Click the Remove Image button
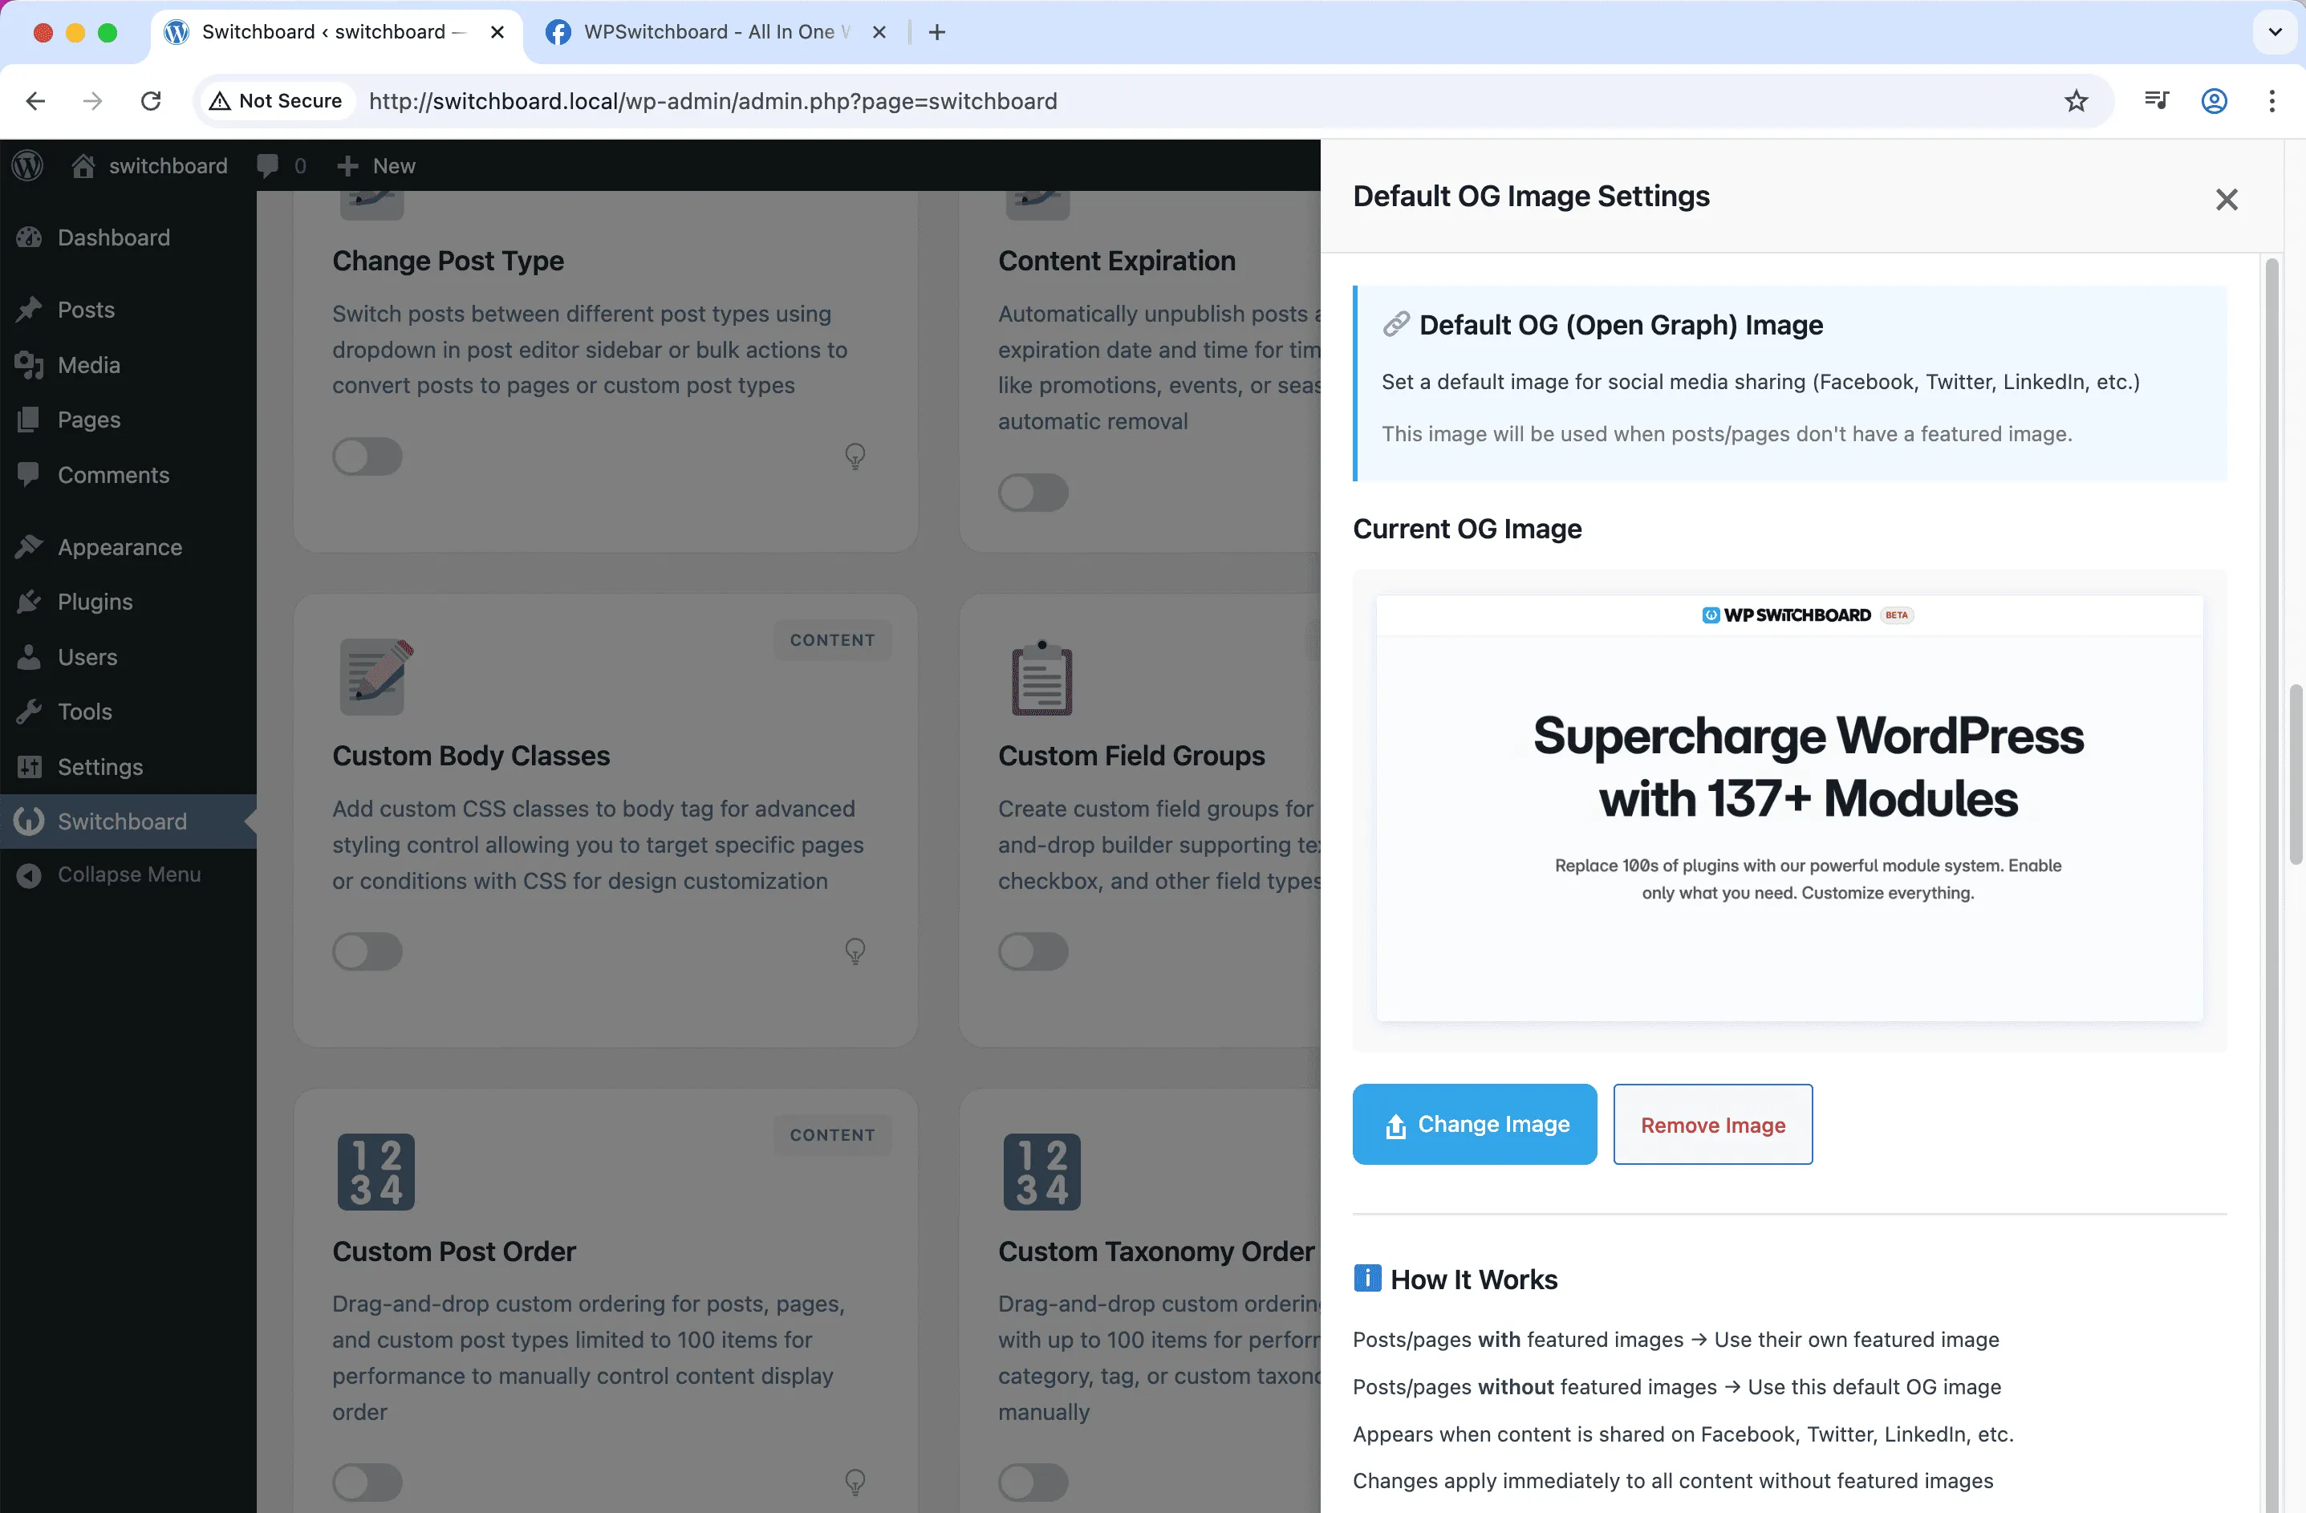The width and height of the screenshot is (2306, 1513). click(1712, 1124)
